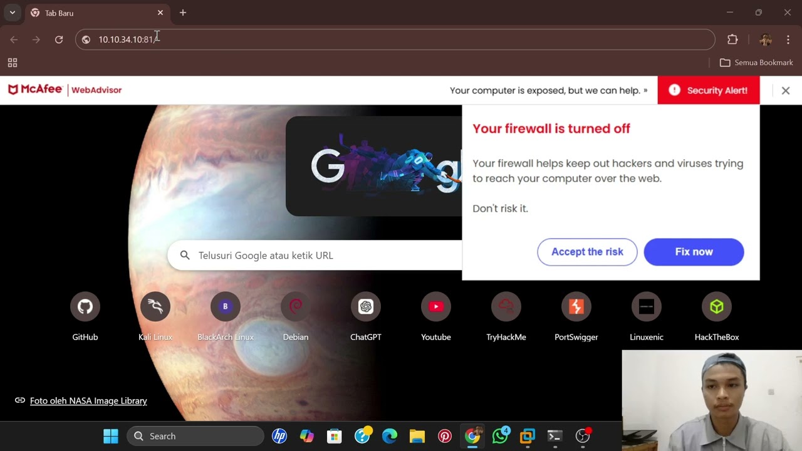Screen dimensions: 802x451
Task: Expand the "Your computer is exposed" message
Action: (549, 90)
